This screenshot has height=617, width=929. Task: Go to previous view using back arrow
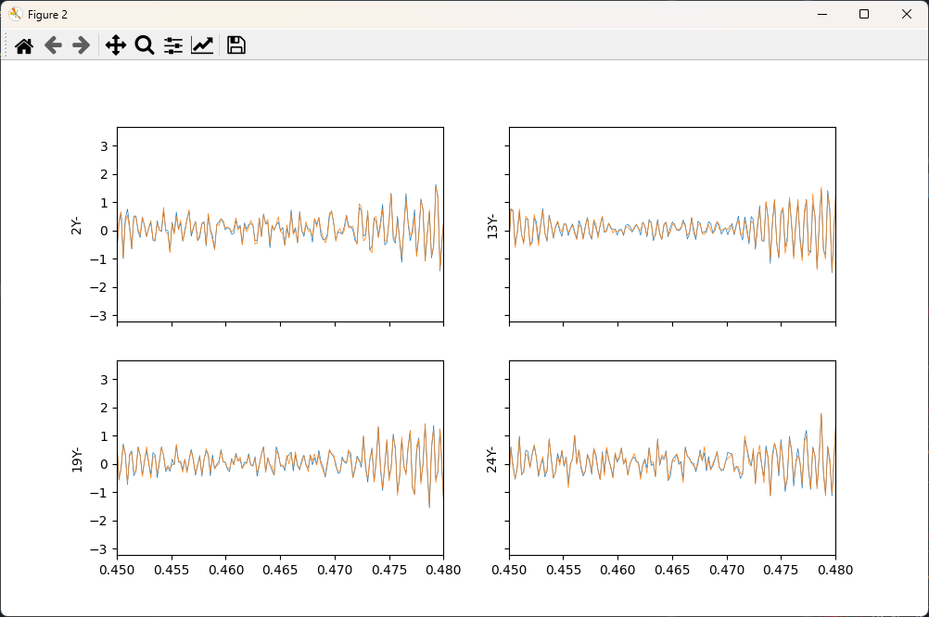click(x=52, y=44)
